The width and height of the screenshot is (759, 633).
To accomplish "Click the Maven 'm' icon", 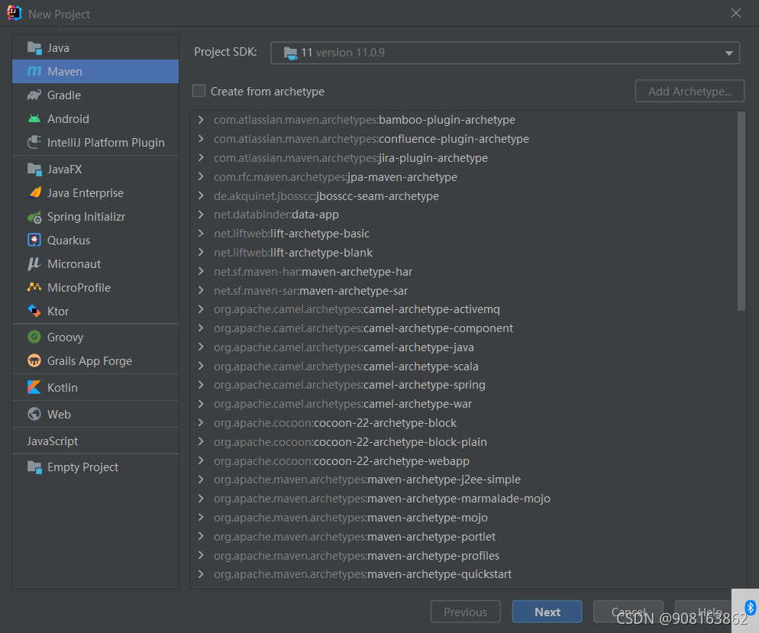I will (34, 71).
